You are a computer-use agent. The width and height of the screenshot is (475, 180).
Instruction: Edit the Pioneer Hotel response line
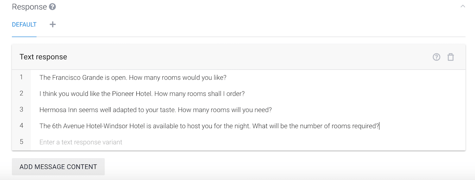coord(142,94)
